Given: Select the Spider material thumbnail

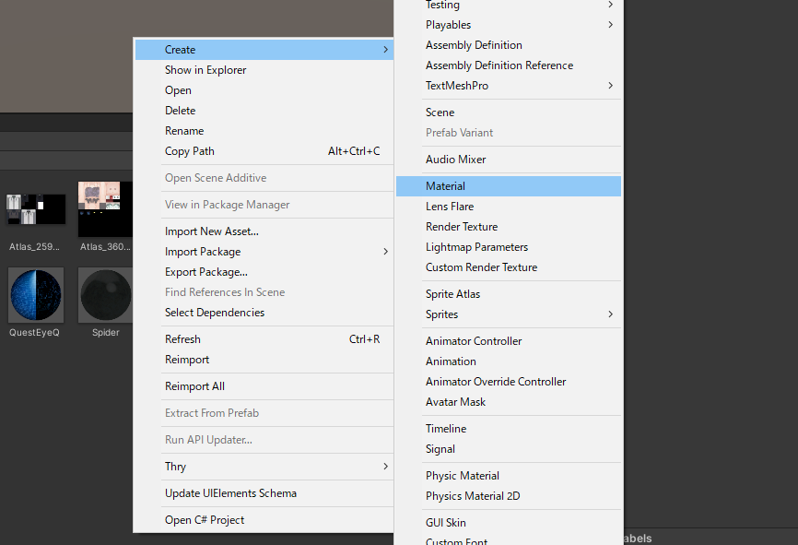Looking at the screenshot, I should pyautogui.click(x=105, y=295).
